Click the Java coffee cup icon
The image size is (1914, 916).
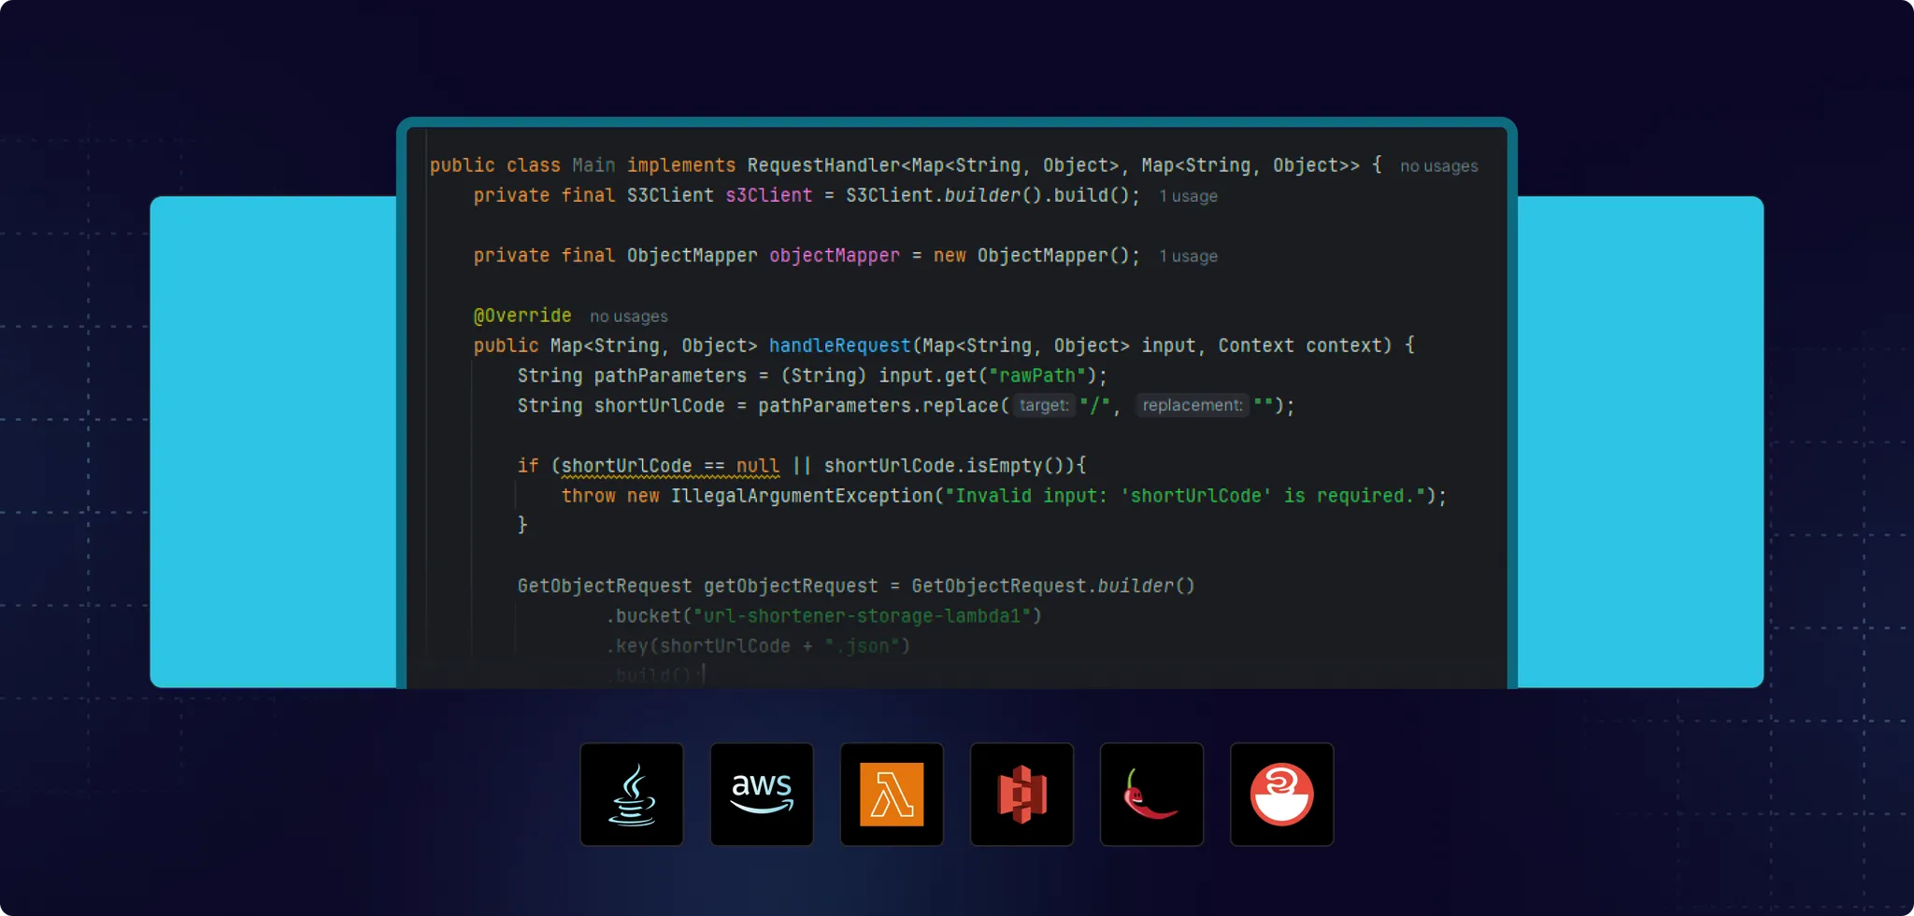pyautogui.click(x=632, y=795)
